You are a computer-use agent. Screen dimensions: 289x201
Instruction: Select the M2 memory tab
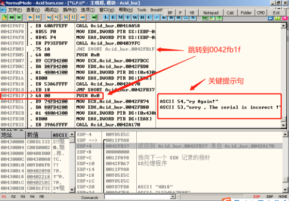13,196
